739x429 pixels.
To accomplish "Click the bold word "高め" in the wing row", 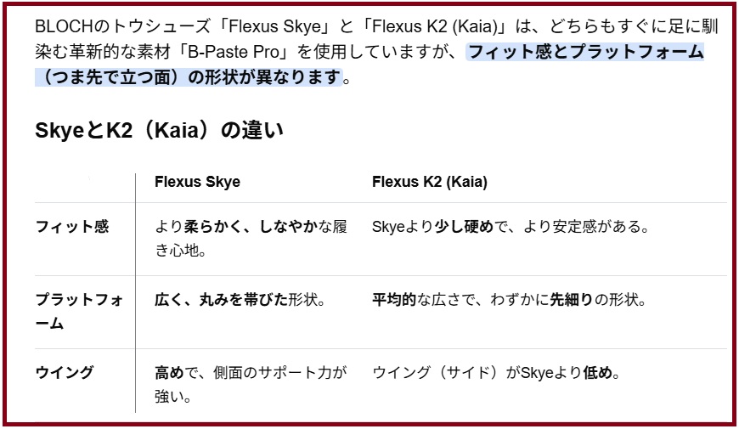I will click(169, 373).
